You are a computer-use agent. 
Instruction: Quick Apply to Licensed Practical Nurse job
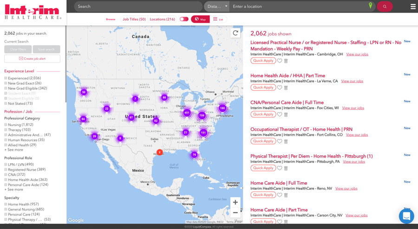(263, 61)
